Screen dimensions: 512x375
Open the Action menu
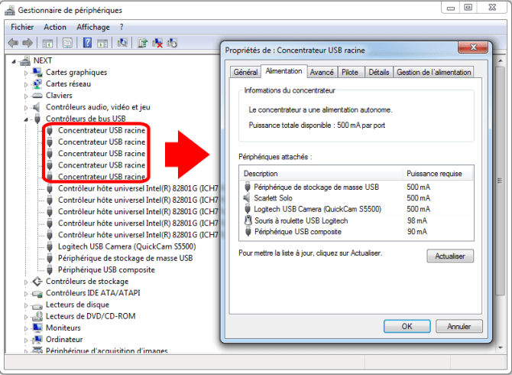(55, 27)
